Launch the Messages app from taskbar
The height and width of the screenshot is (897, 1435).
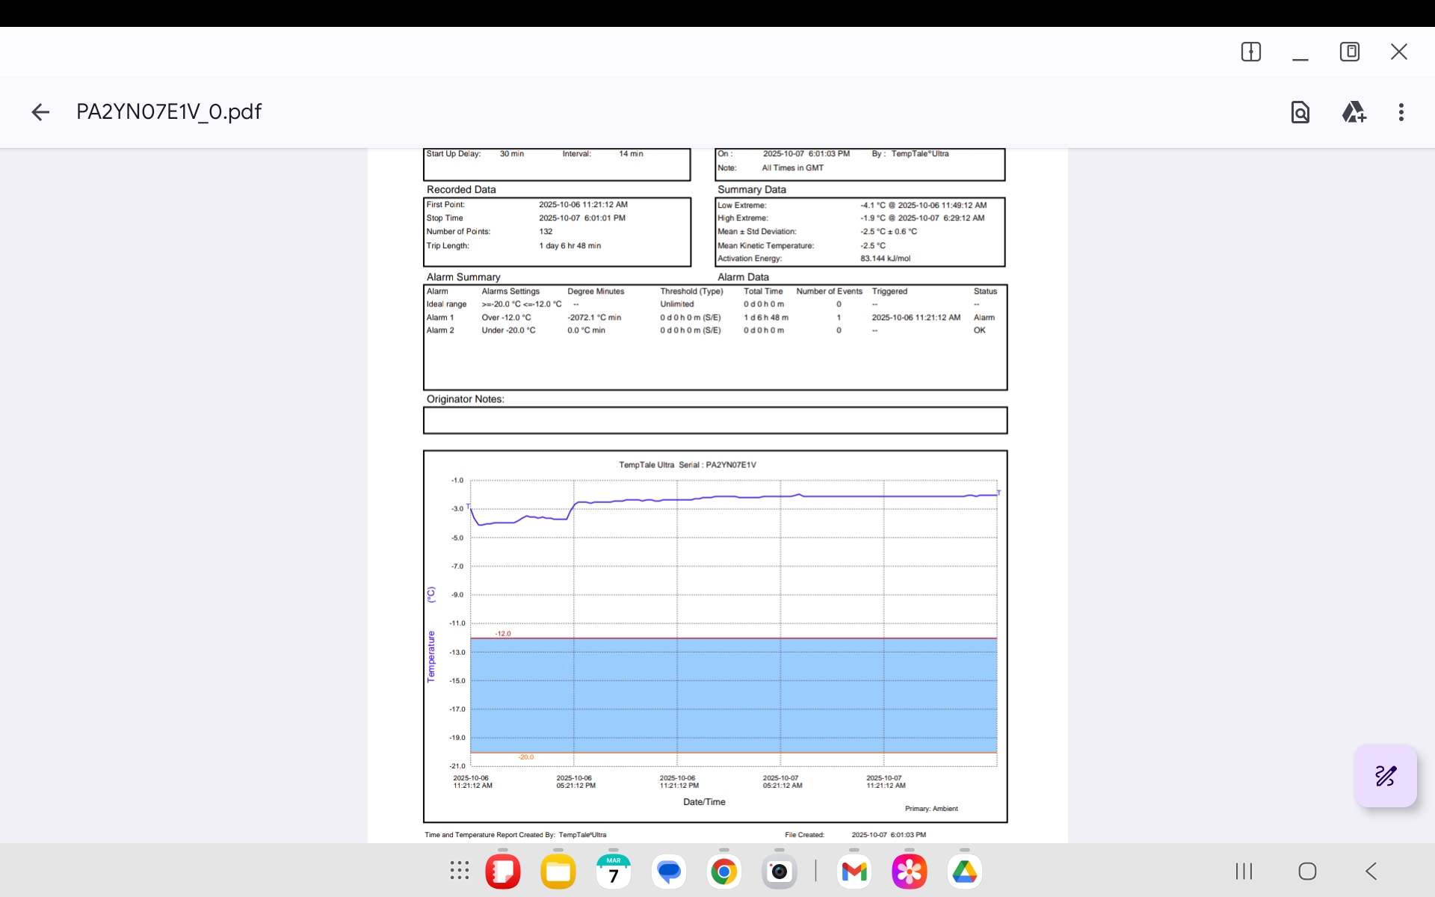[669, 872]
